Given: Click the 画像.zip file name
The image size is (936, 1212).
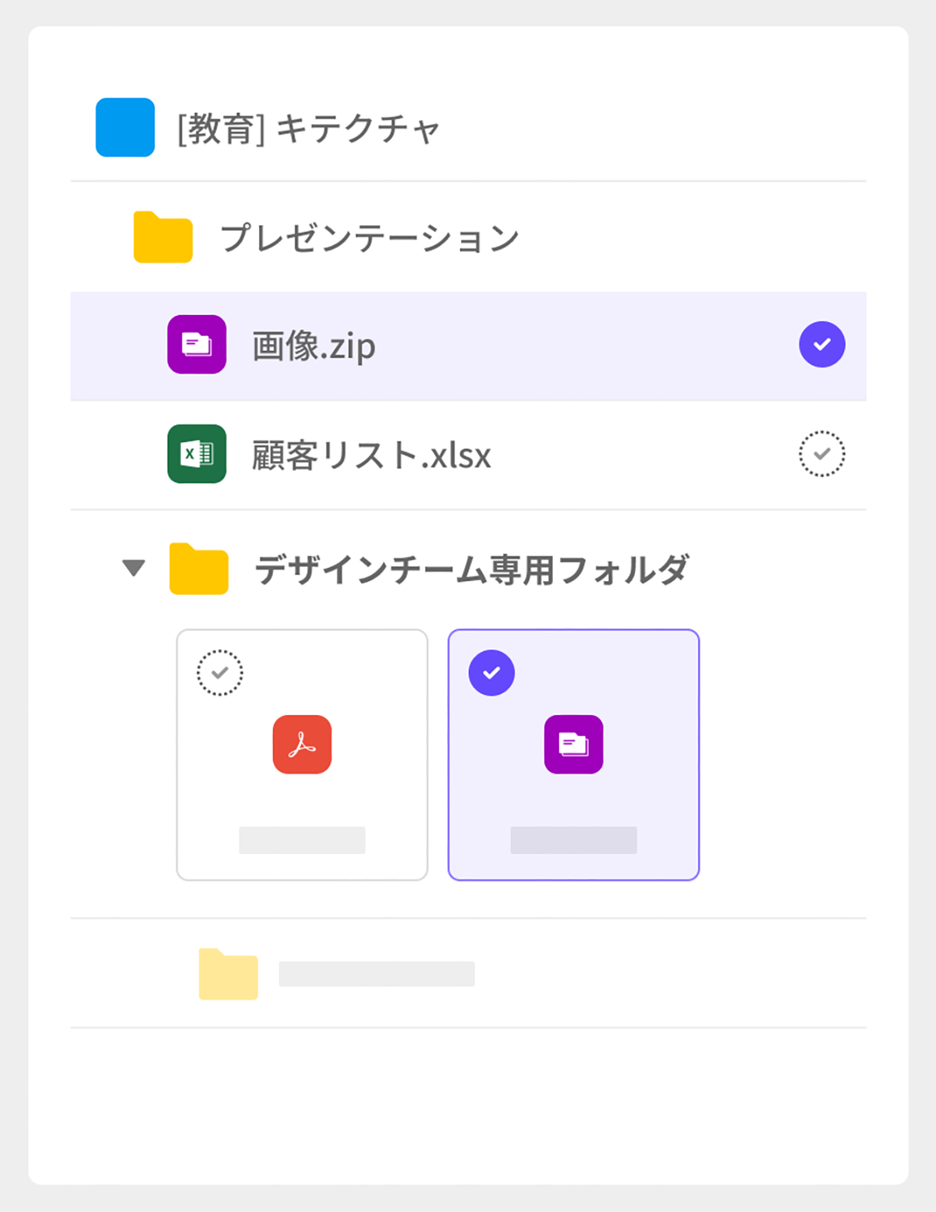Looking at the screenshot, I should point(314,346).
